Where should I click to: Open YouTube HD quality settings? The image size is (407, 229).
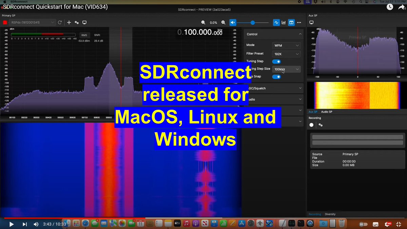coord(387,224)
